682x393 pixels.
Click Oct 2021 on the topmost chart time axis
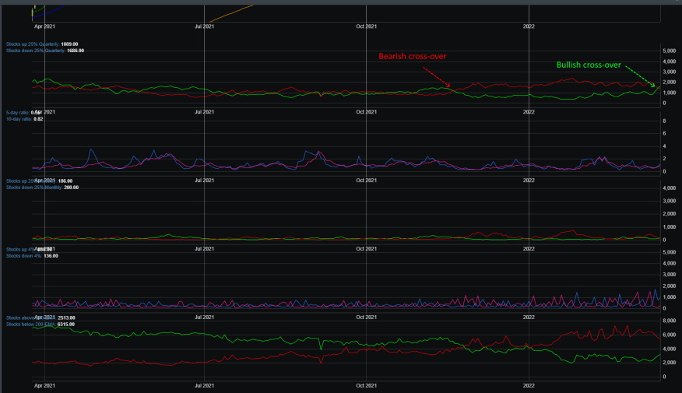366,26
